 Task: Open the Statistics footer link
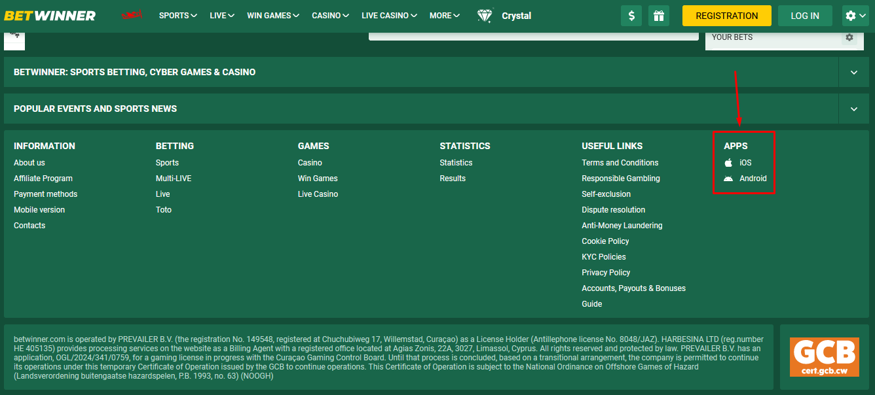tap(456, 163)
